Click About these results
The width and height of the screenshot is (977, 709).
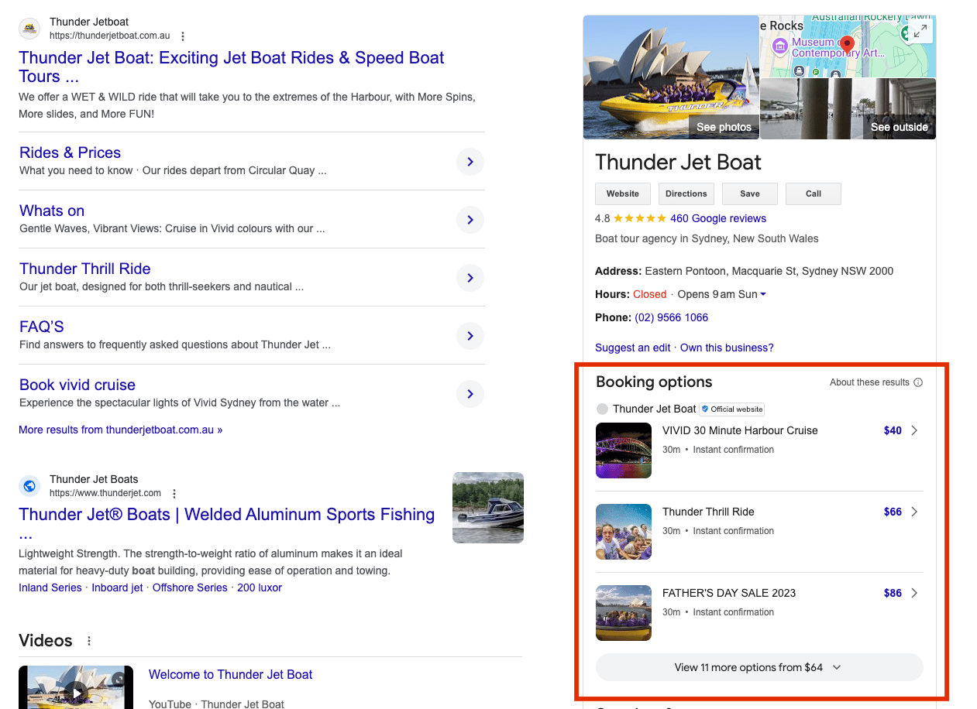[x=869, y=382]
